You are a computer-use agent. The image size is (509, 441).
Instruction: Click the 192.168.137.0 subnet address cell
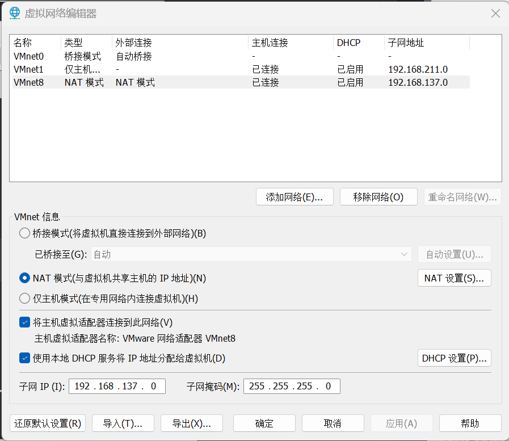[418, 82]
